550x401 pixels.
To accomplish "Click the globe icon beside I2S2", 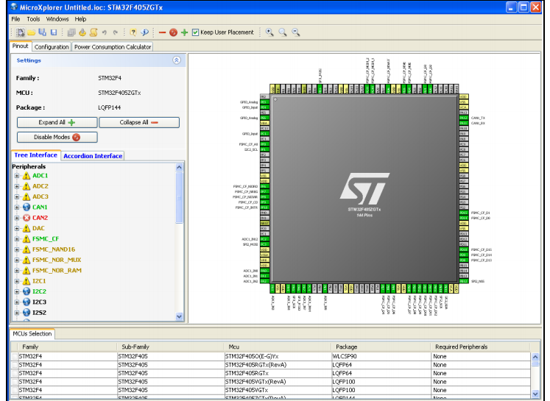I will click(x=27, y=312).
